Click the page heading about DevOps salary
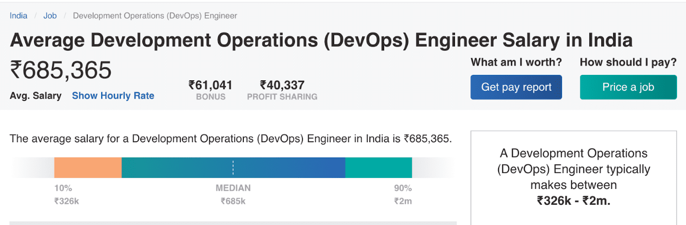686x225 pixels. click(321, 40)
